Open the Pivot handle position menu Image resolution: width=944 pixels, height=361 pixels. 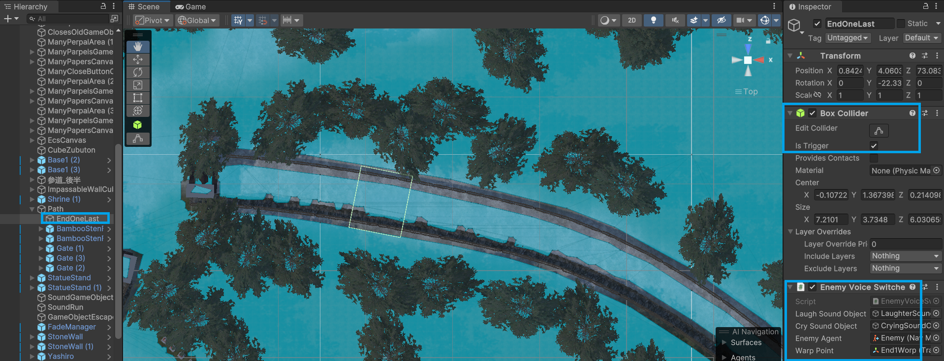[x=152, y=20]
